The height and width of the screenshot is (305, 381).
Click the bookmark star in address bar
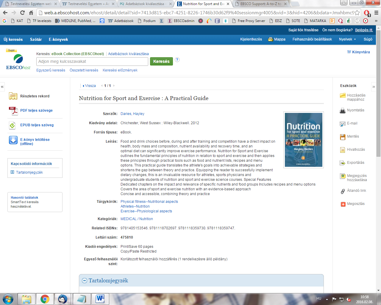[x=357, y=13]
